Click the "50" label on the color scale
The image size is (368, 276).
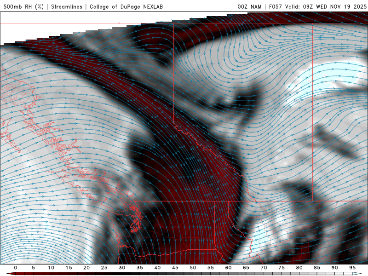pos(193,268)
